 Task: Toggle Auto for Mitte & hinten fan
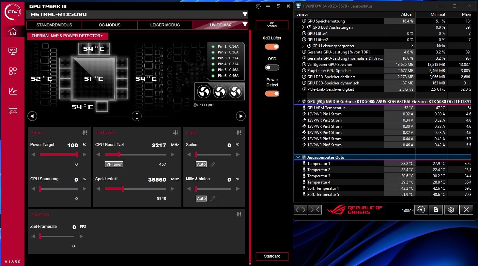pyautogui.click(x=201, y=199)
